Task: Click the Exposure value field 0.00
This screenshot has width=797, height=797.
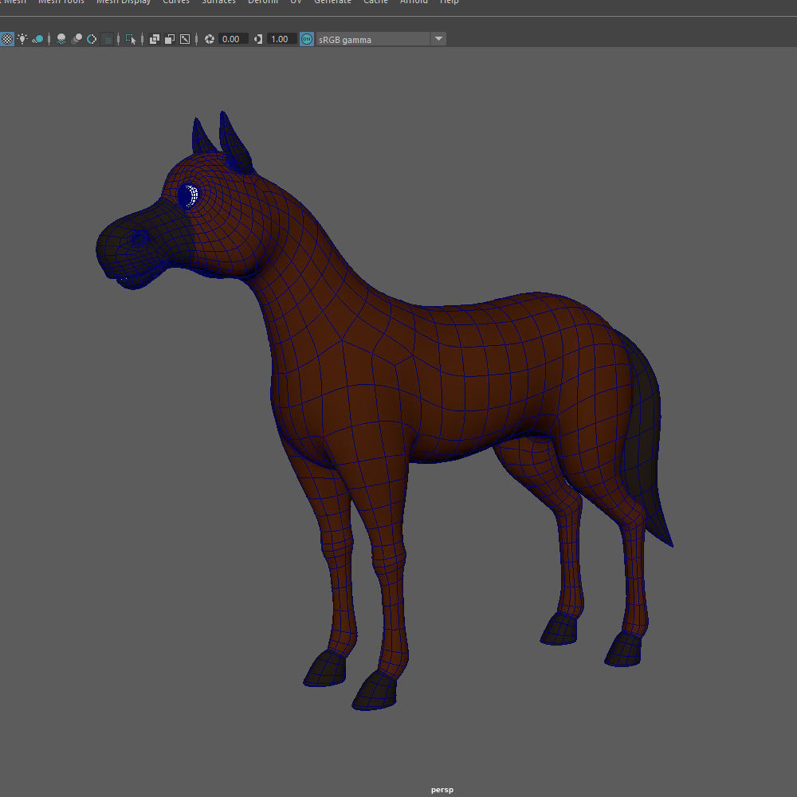Action: coord(234,39)
